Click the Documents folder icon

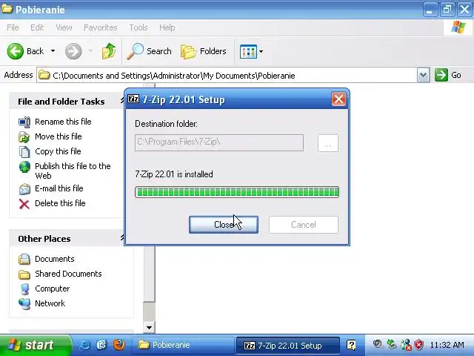click(24, 260)
